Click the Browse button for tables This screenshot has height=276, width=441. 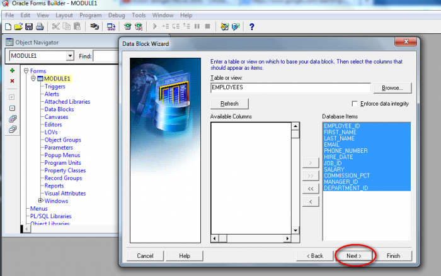[392, 88]
